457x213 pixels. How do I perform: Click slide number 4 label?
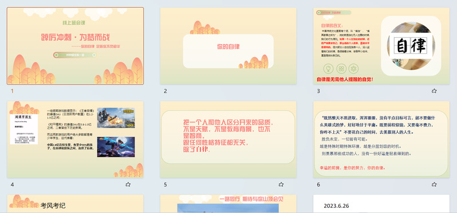coord(12,184)
